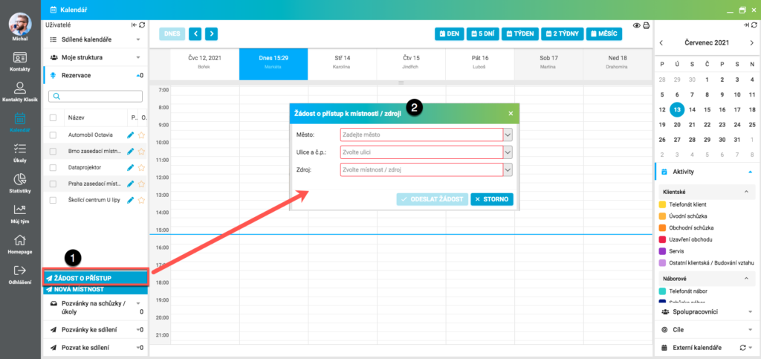Screen dimensions: 761x359
Task: Click the NOVÁ MÍSTNOST button
Action: tap(95, 290)
